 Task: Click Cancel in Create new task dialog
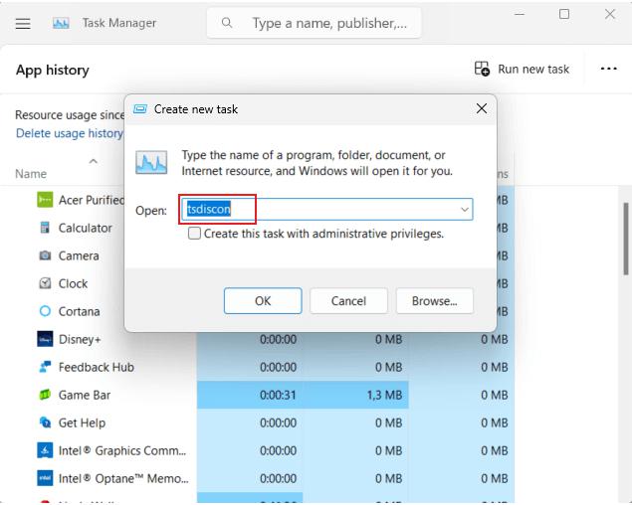(x=348, y=301)
